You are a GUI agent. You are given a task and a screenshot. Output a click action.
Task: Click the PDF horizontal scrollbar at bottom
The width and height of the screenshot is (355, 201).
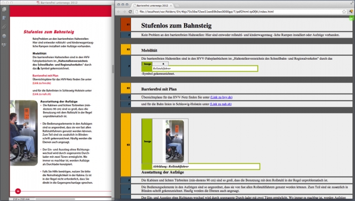(x=55, y=199)
